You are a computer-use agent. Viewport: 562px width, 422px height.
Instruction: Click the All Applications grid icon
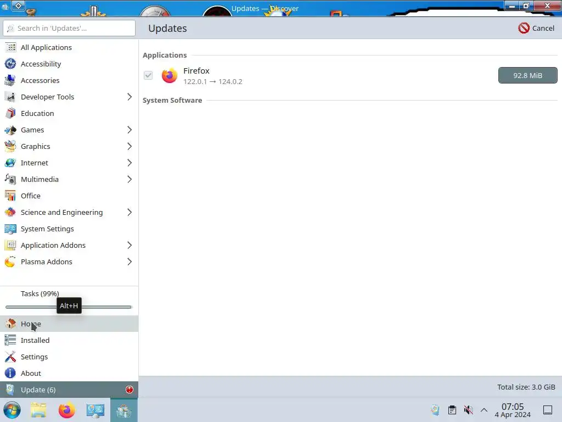coord(10,47)
